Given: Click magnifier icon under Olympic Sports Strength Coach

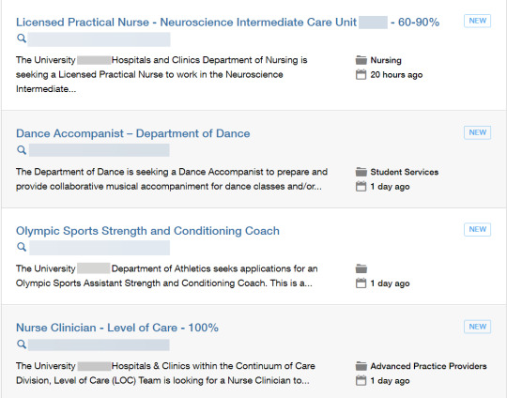Looking at the screenshot, I should pyautogui.click(x=22, y=247).
